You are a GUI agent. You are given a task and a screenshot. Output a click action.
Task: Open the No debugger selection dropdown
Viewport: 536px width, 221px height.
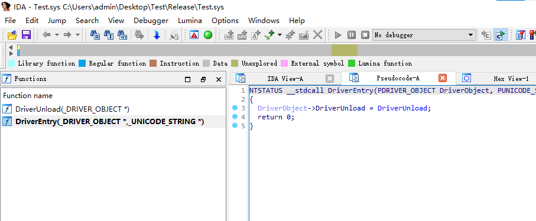[x=424, y=35]
